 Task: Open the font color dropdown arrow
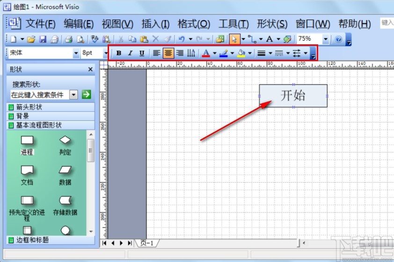pos(215,53)
